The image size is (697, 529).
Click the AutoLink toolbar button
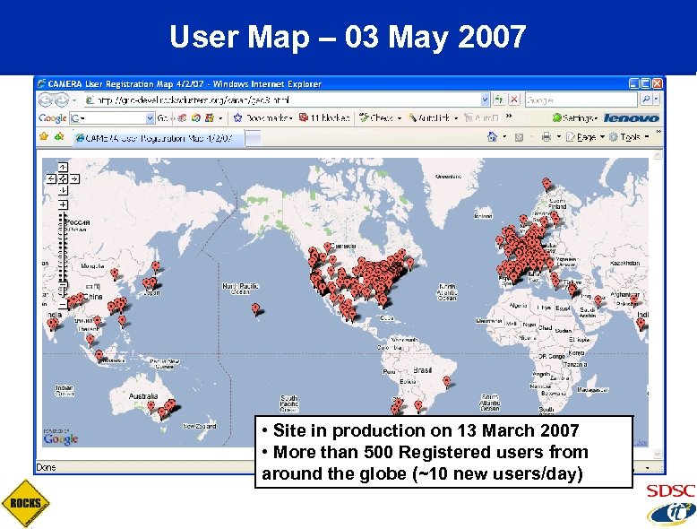coord(433,117)
